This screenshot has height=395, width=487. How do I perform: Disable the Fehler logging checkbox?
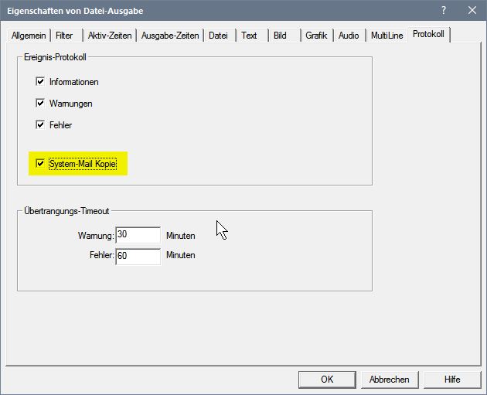point(41,124)
